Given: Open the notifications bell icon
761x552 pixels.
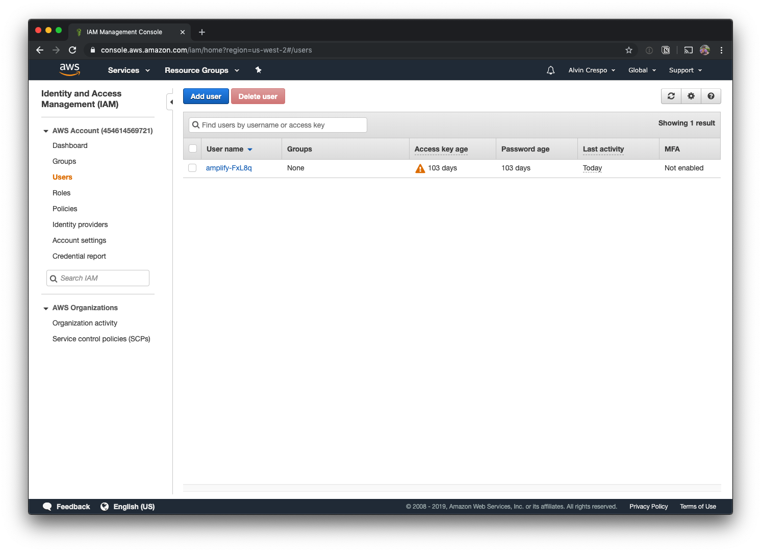Looking at the screenshot, I should click(x=551, y=70).
